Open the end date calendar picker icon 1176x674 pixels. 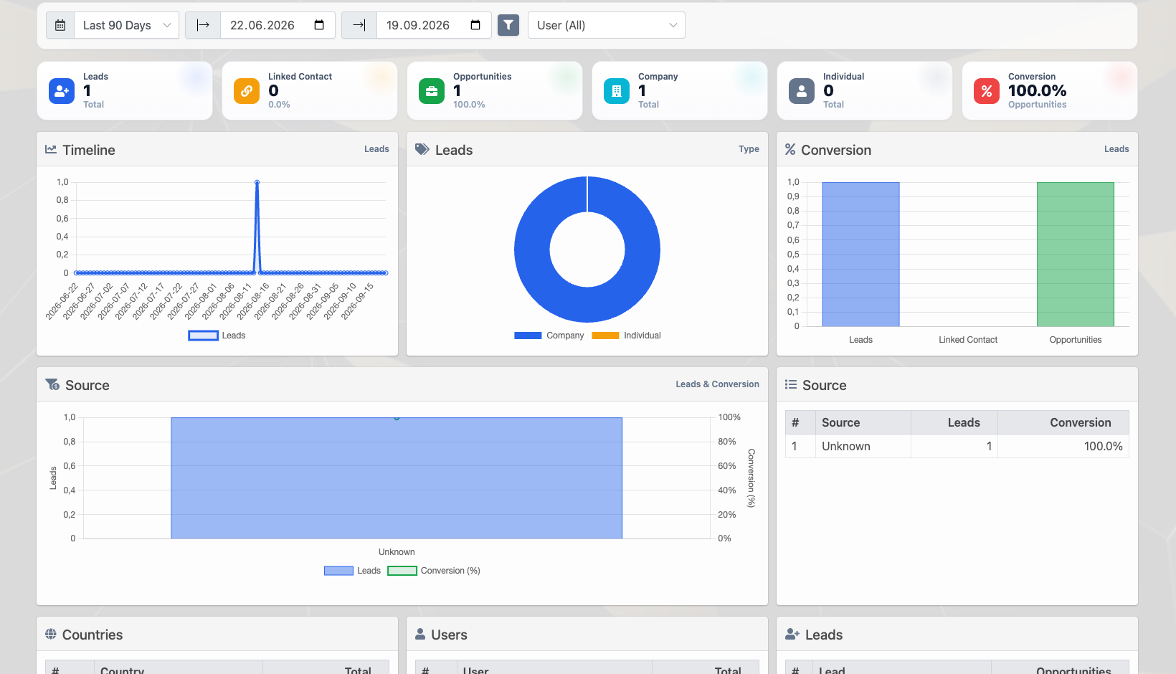tap(475, 25)
